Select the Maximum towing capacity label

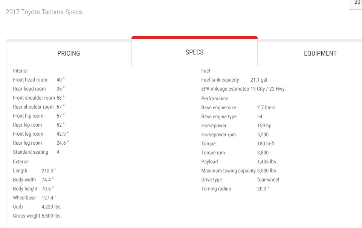[x=228, y=171]
